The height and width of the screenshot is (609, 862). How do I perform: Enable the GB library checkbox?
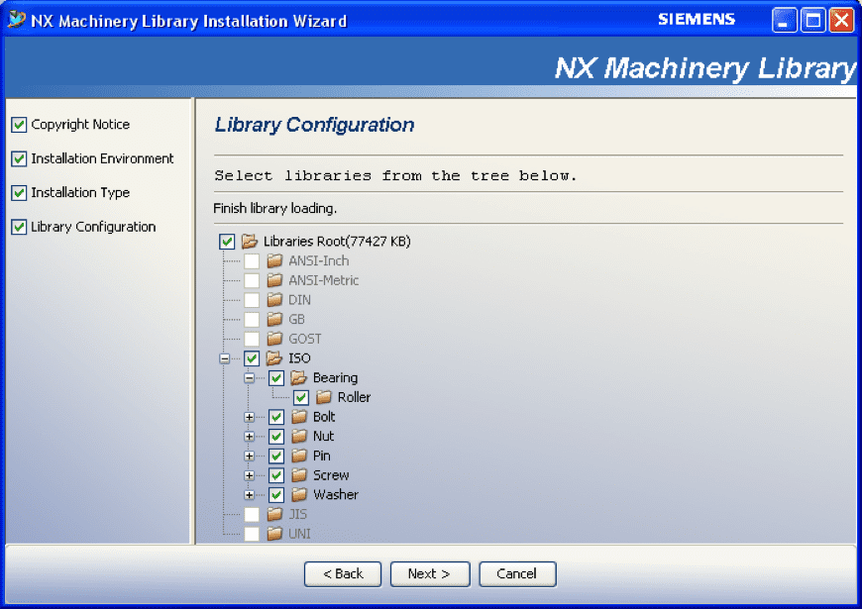pos(252,319)
